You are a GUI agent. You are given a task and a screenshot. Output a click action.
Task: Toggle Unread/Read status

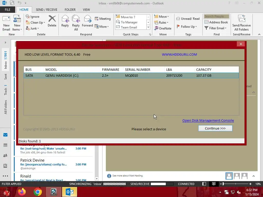pos(188,18)
